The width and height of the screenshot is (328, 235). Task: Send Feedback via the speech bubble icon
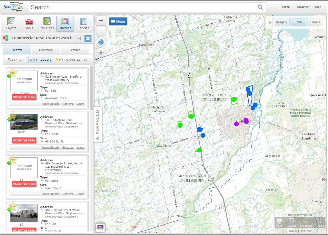(x=305, y=222)
